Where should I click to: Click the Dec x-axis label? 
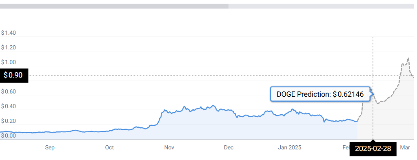pyautogui.click(x=229, y=148)
